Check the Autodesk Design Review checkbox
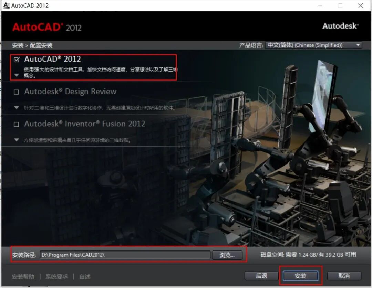Image resolution: width=372 pixels, height=288 pixels. (x=17, y=92)
